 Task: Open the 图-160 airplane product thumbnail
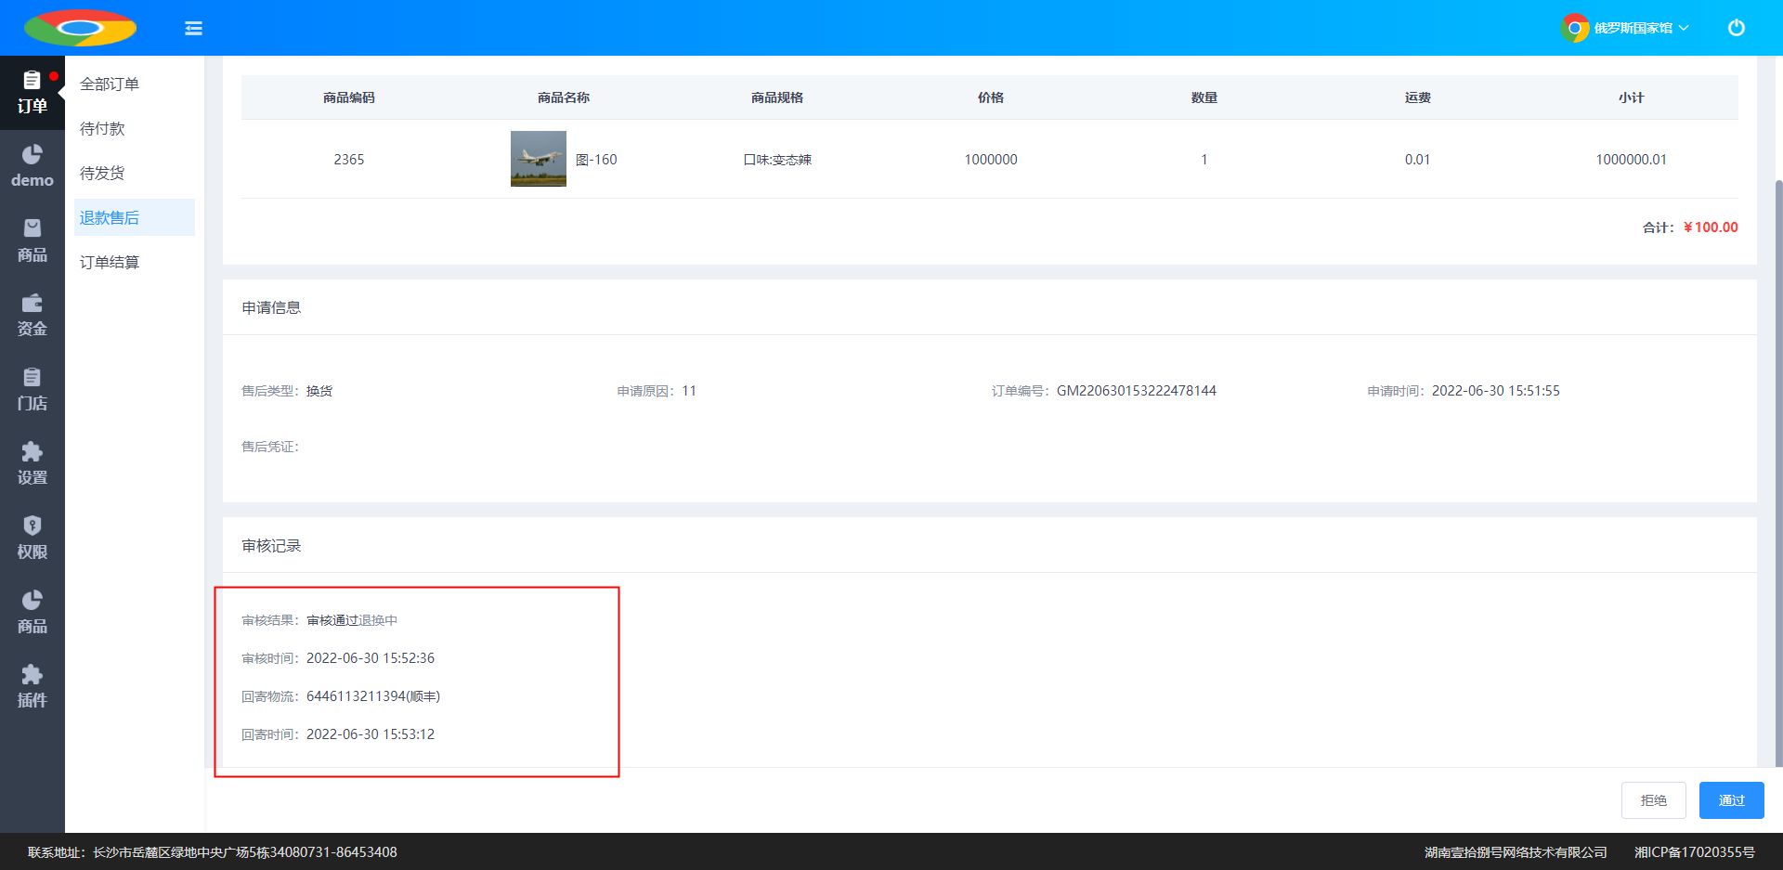coord(539,159)
